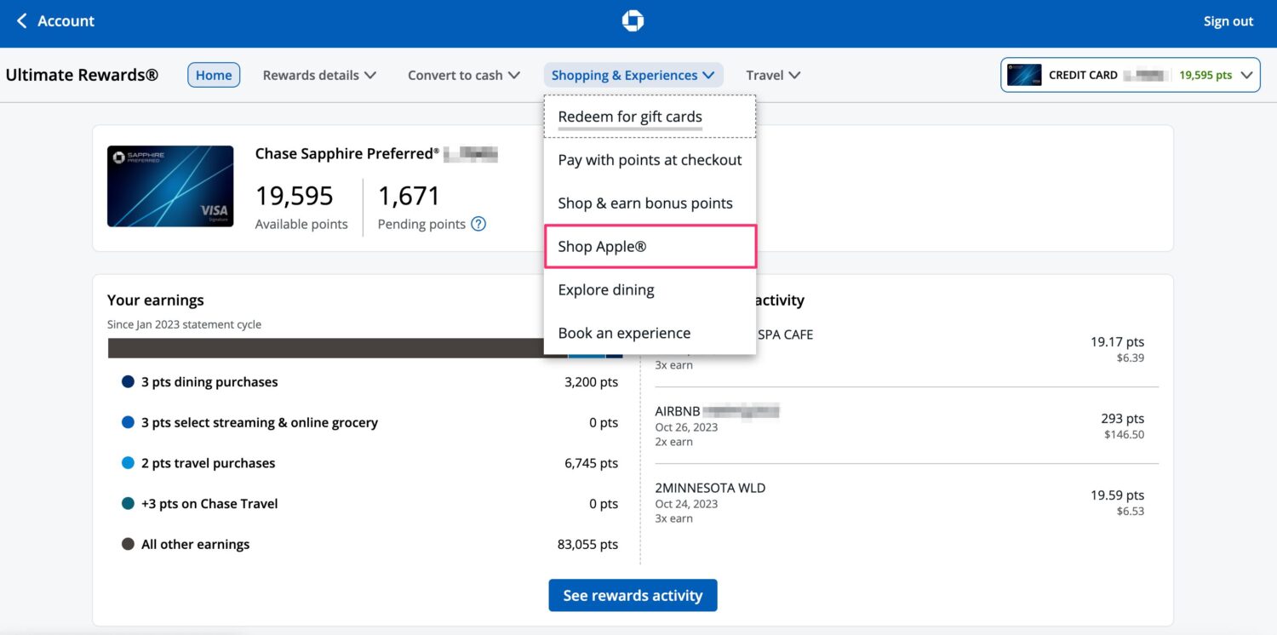Select Shop Apple from the menu

[x=601, y=246]
